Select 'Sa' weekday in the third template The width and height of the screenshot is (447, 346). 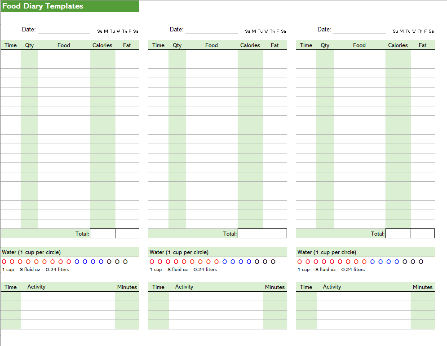pos(431,31)
